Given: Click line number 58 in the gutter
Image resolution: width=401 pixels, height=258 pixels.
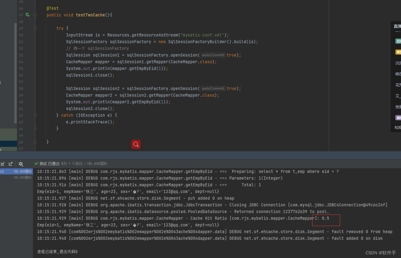Looking at the screenshot, I should [x=21, y=88].
